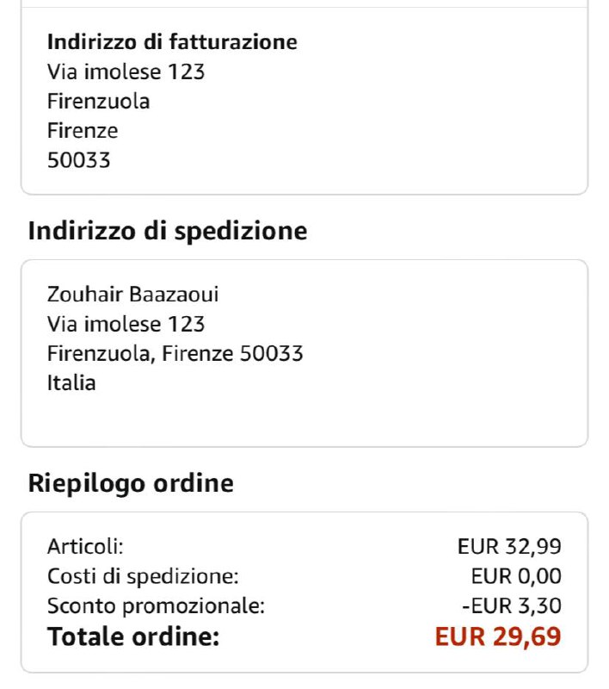Click empty space in shipping address card
This screenshot has height=689, width=609.
[387, 413]
